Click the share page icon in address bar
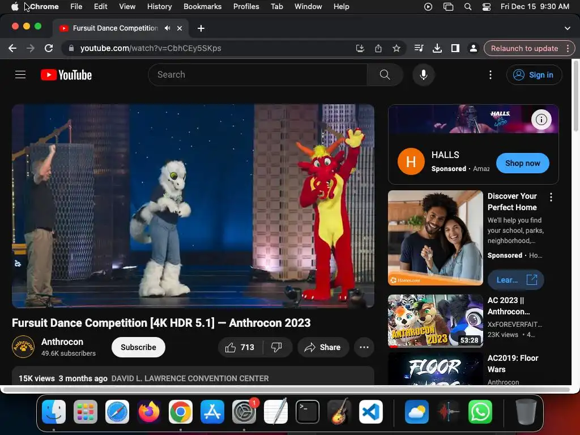This screenshot has height=435, width=580. (378, 48)
